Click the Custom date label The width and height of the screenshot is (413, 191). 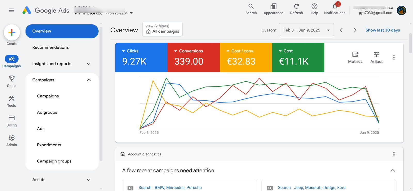[269, 30]
